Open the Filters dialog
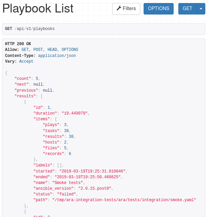Viewport: 208px width, 217px height. coord(126,9)
